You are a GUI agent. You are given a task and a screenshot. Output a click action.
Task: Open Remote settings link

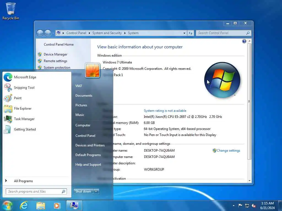click(x=55, y=61)
